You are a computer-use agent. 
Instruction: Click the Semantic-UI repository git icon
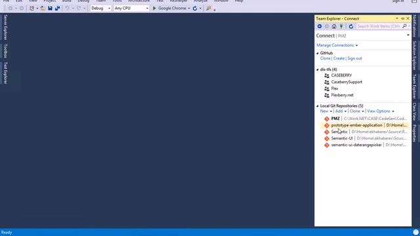327,138
